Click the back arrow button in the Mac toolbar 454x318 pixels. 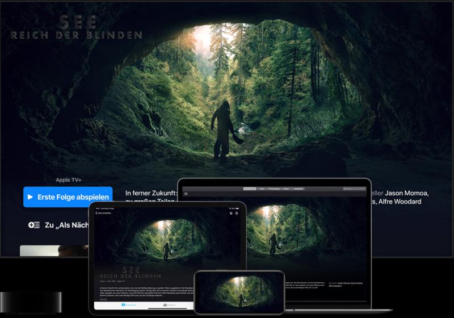click(x=186, y=194)
